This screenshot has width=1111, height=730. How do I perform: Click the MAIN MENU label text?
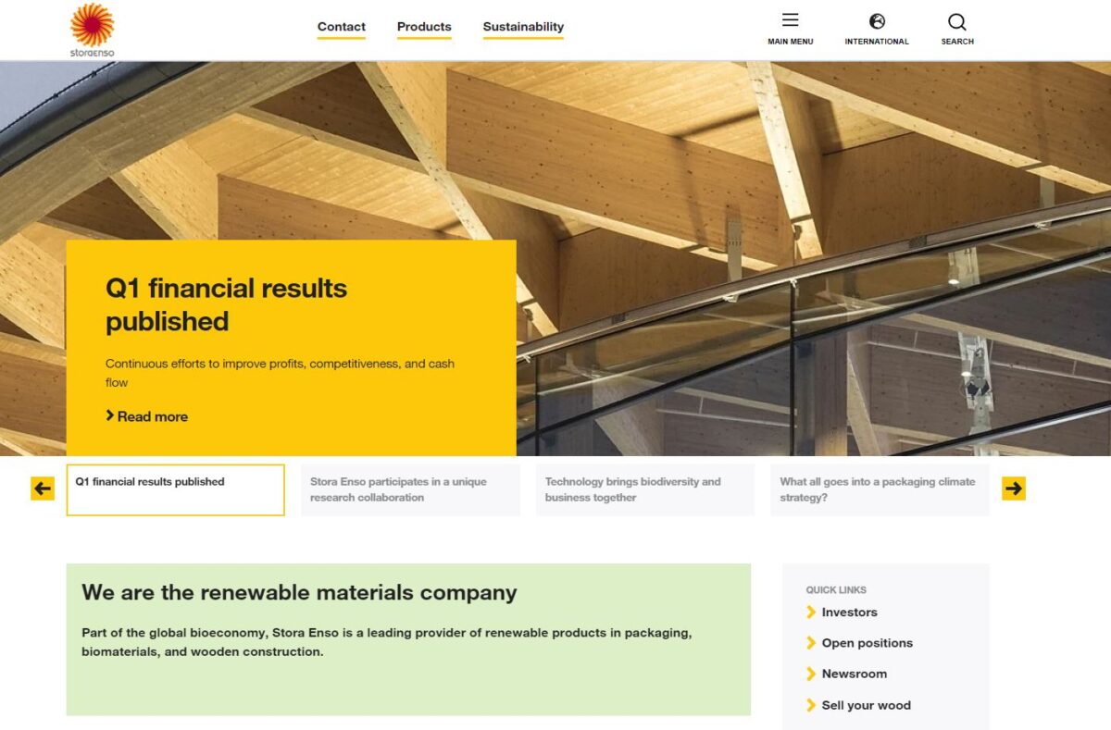791,42
